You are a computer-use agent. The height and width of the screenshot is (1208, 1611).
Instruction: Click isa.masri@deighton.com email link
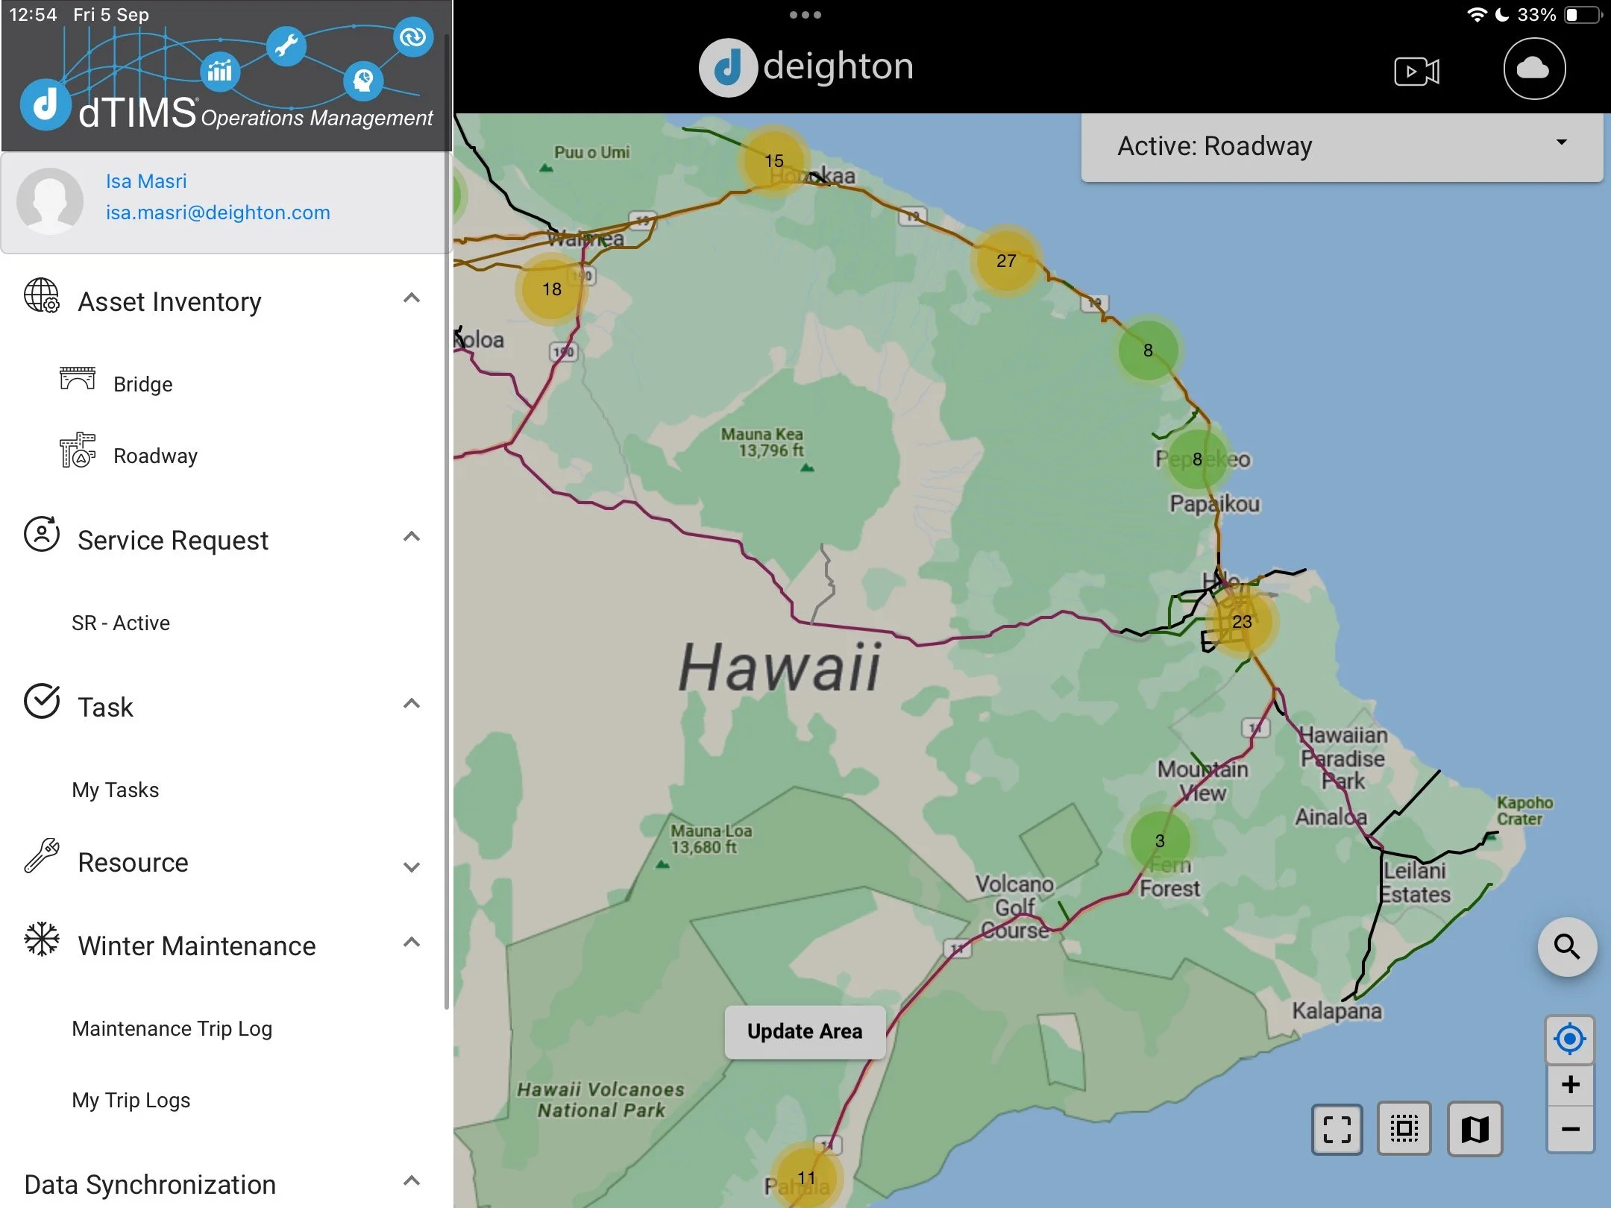click(217, 213)
